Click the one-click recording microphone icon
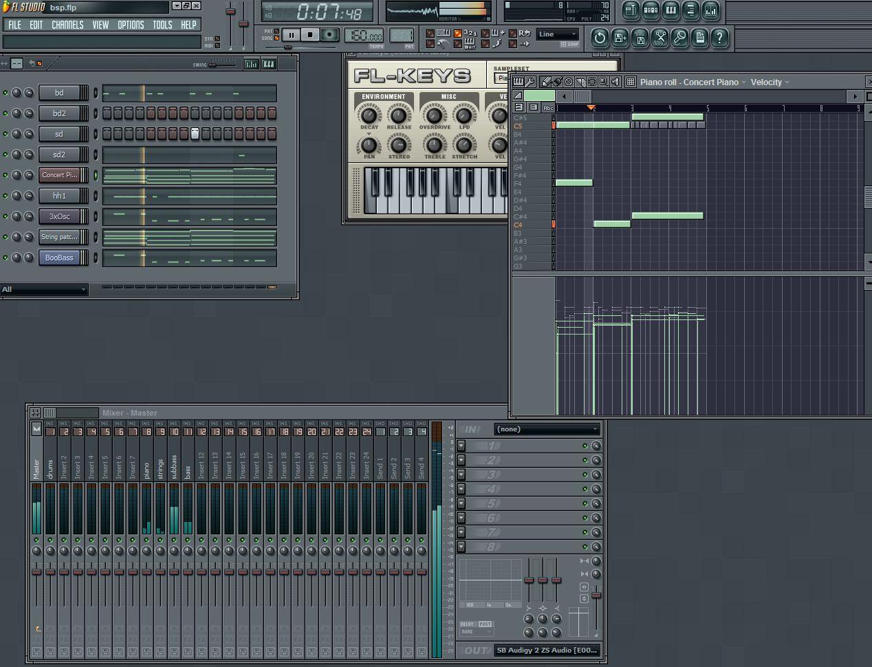The width and height of the screenshot is (872, 667). tap(679, 38)
